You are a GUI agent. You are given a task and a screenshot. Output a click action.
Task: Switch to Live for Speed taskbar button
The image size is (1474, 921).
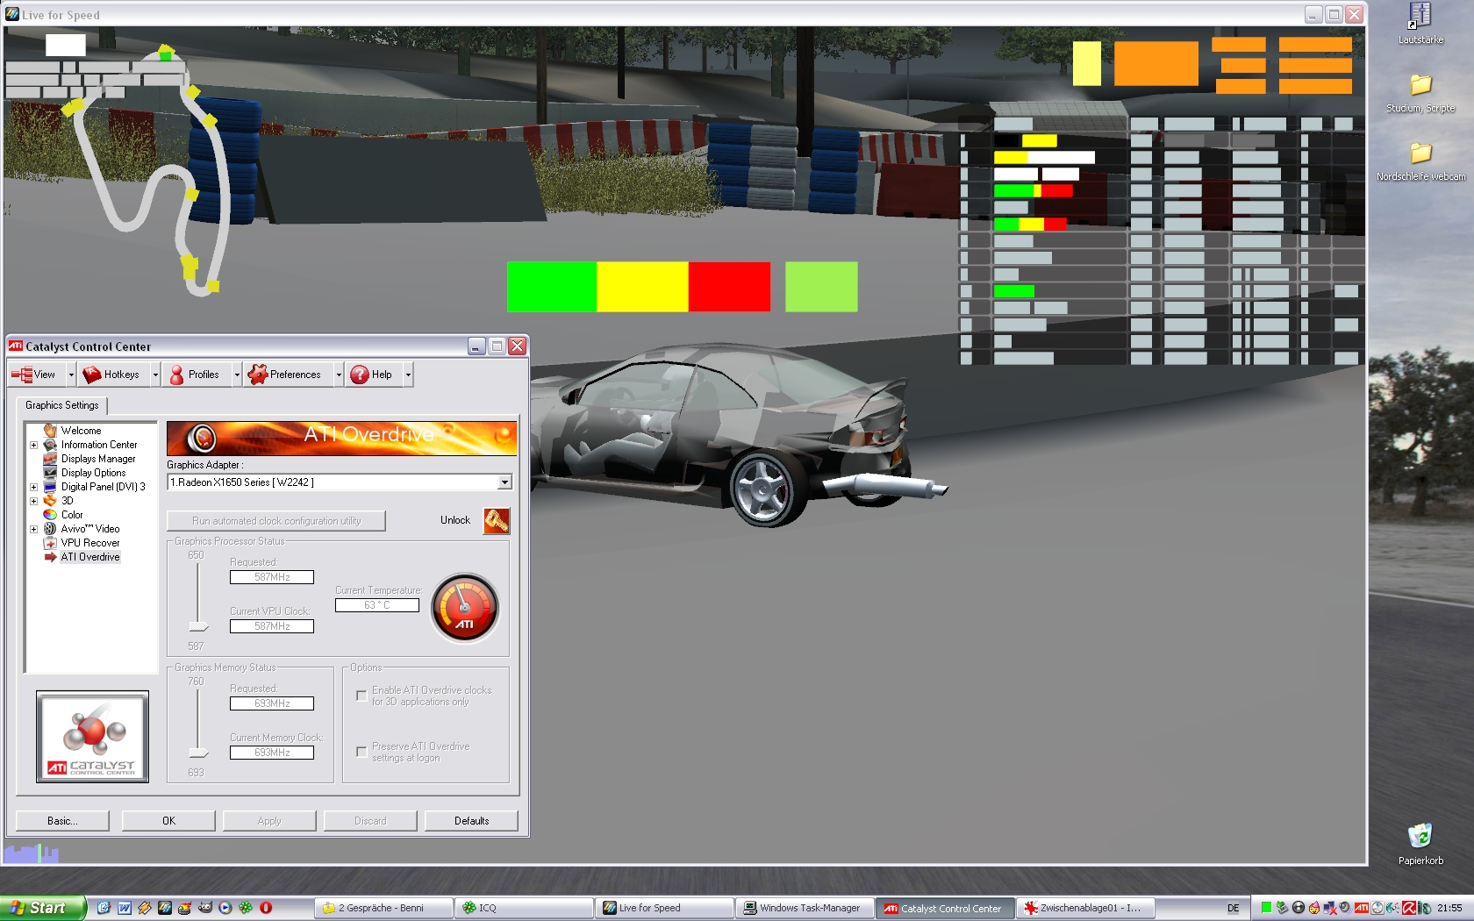pos(665,908)
